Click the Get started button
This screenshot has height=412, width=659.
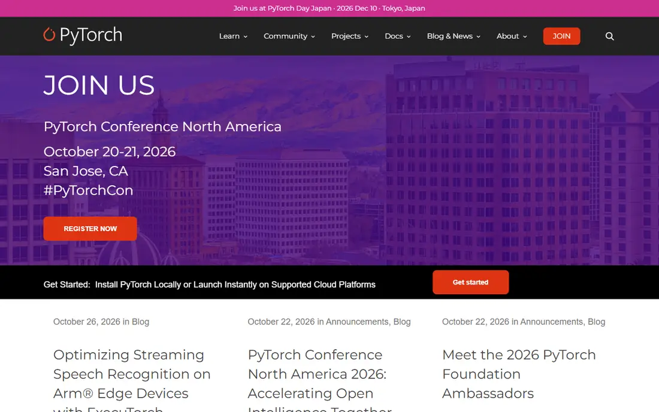pos(471,282)
